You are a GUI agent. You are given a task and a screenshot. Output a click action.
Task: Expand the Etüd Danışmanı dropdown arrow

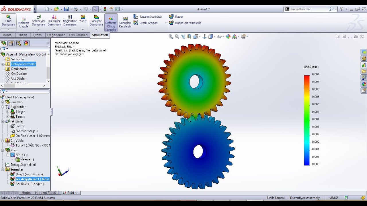[x=8, y=30]
